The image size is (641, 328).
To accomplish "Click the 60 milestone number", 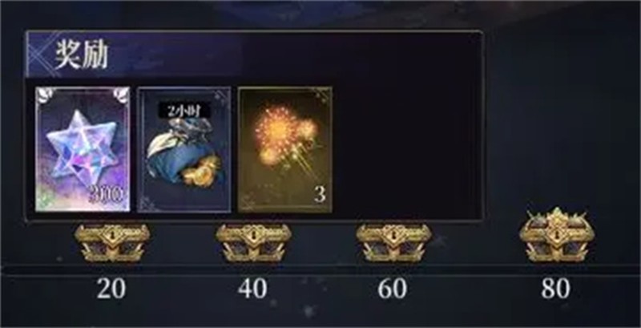I will (x=393, y=289).
